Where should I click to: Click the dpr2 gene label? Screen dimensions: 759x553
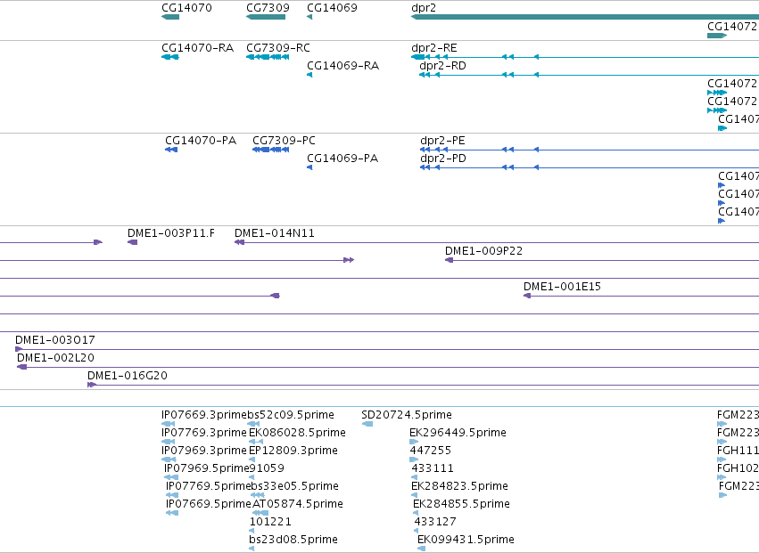[x=424, y=8]
